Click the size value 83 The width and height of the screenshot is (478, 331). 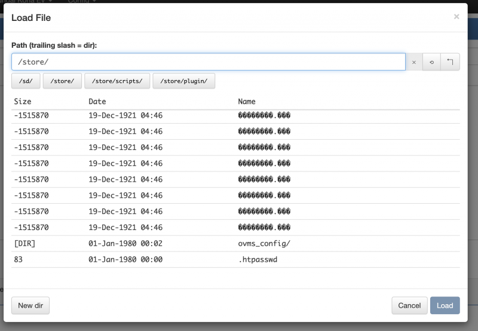click(19, 259)
